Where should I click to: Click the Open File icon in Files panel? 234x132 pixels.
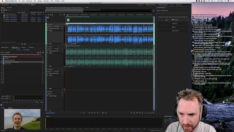click(2, 10)
